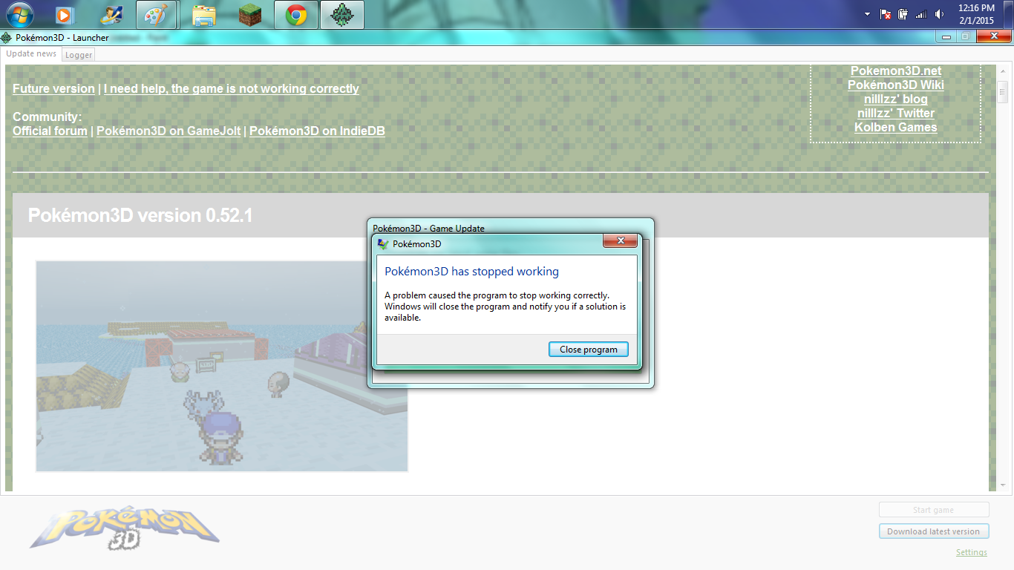The image size is (1014, 570).
Task: Launch Minecraft from the taskbar
Action: click(x=249, y=15)
